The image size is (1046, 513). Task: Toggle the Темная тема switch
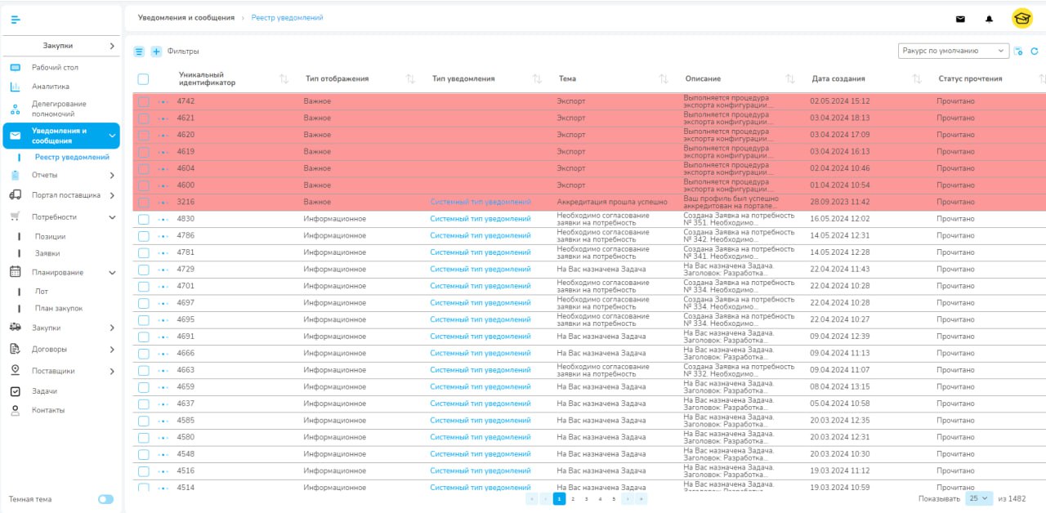coord(105,499)
